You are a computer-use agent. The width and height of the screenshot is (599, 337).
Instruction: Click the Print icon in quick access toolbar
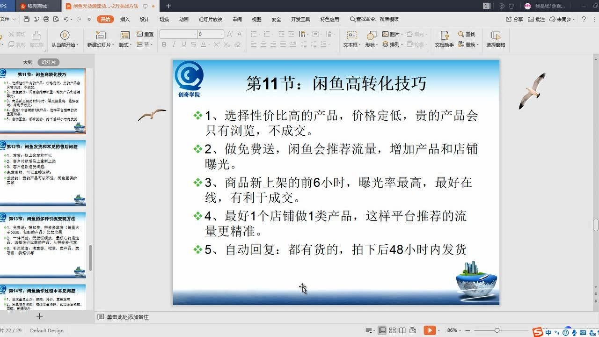(x=46, y=19)
